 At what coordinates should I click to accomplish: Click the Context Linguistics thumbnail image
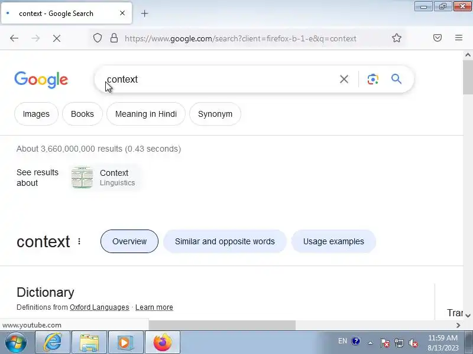pyautogui.click(x=82, y=178)
